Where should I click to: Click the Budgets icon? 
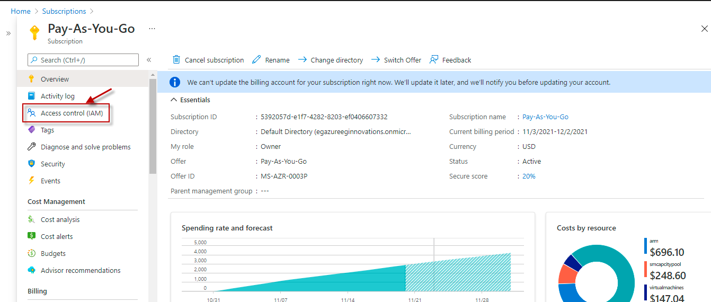32,253
